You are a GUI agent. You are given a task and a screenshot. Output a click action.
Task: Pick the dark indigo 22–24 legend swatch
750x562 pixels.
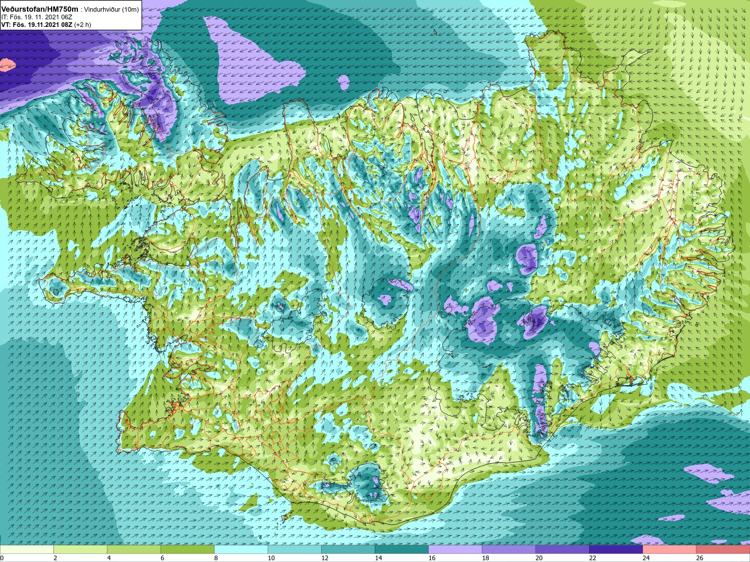(616, 549)
